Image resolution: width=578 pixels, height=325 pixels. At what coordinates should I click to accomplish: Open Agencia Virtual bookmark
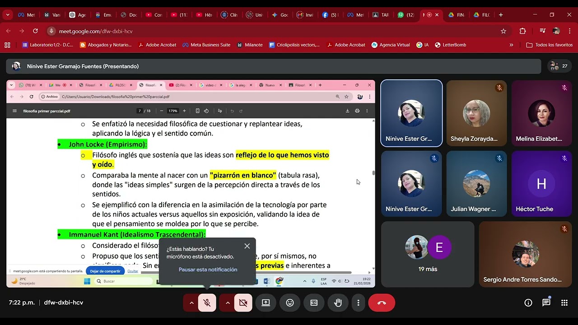tap(391, 45)
